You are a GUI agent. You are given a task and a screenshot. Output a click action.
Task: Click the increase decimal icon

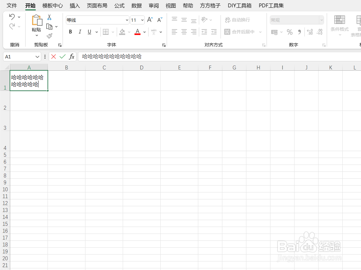click(x=310, y=32)
